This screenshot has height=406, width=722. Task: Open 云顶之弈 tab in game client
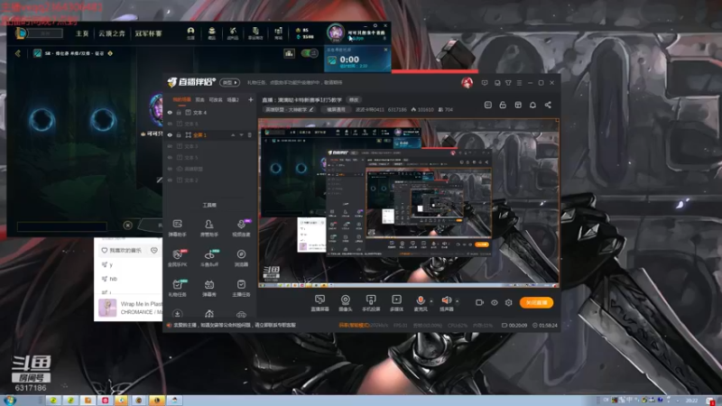[111, 33]
